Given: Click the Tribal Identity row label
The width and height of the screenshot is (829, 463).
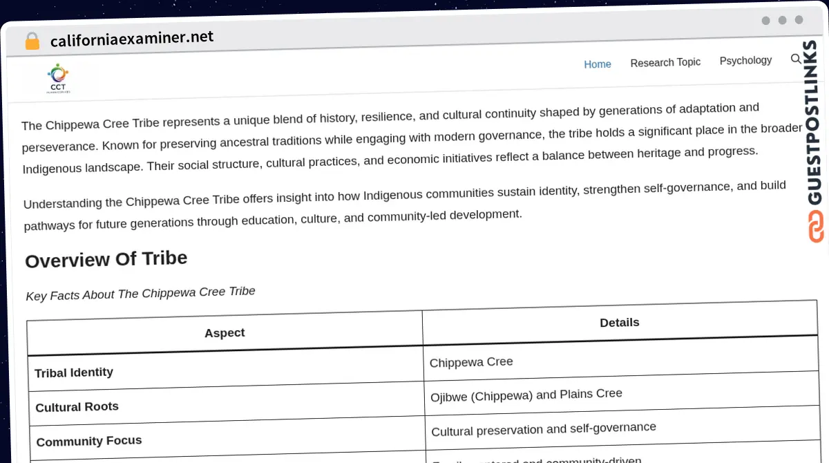Looking at the screenshot, I should point(74,372).
